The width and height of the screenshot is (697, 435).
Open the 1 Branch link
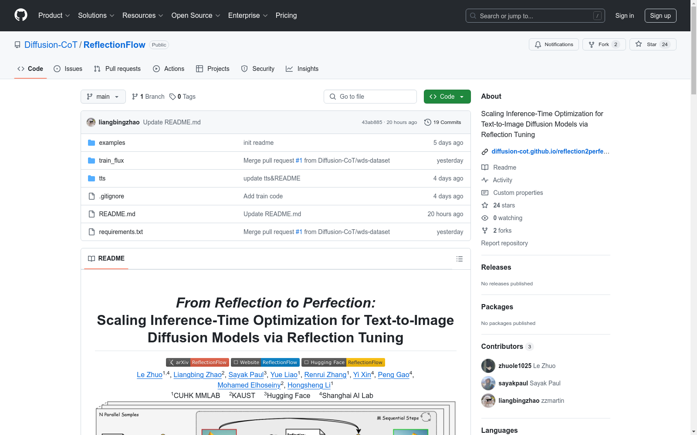pyautogui.click(x=148, y=97)
